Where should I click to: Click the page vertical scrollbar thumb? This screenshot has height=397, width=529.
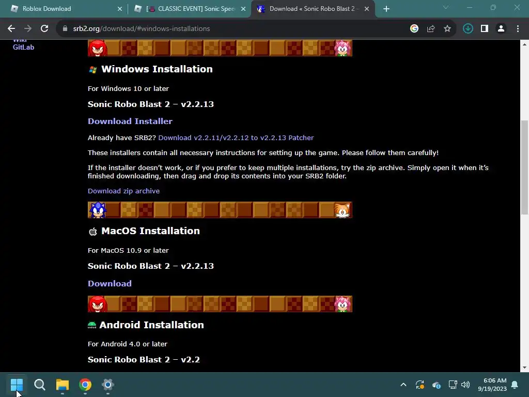click(524, 167)
